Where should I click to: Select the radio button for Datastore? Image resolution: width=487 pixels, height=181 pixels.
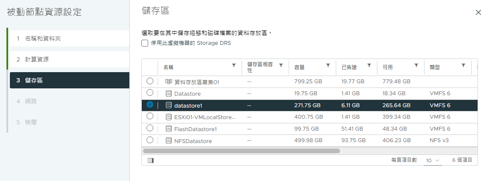[150, 93]
